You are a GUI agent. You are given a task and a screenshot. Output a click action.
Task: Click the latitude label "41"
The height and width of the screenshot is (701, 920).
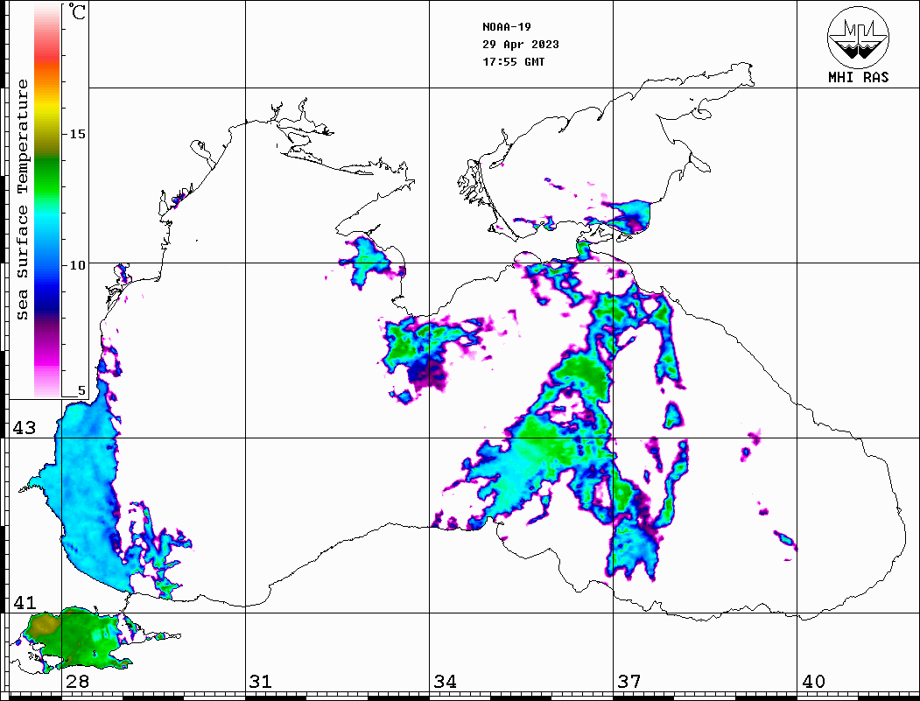25,602
